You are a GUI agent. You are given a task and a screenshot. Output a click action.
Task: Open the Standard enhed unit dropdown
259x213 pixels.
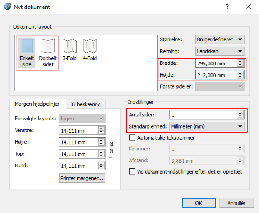[x=207, y=127]
